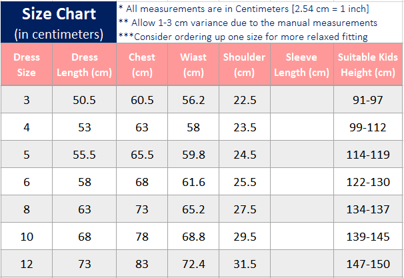Click chest value 63 cell
Viewport: 404px width, 278px height.
pyautogui.click(x=142, y=127)
